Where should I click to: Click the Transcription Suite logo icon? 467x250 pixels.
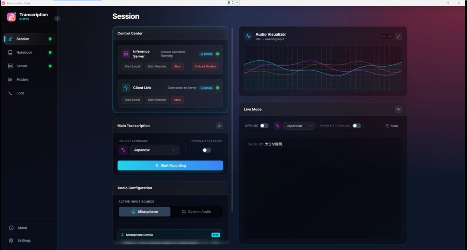[x=11, y=17]
